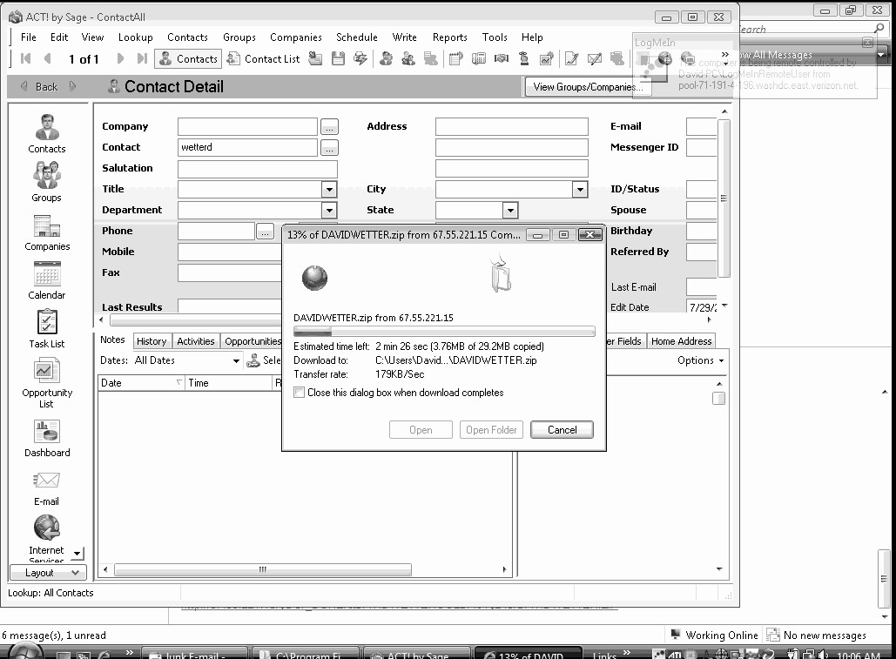Click into the Salutation input field

[257, 169]
